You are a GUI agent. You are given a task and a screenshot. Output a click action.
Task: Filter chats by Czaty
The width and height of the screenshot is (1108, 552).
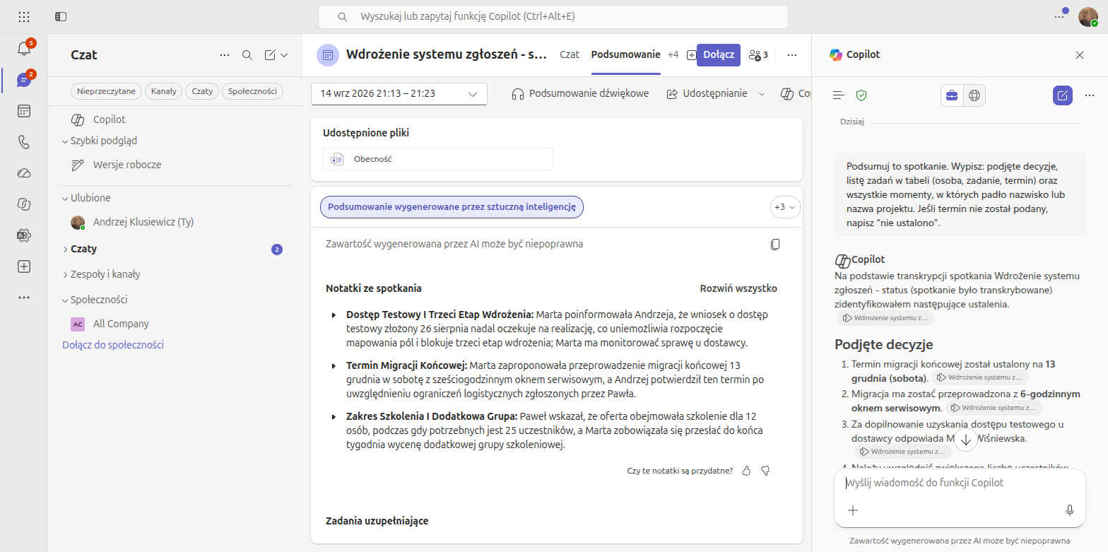[x=202, y=91]
